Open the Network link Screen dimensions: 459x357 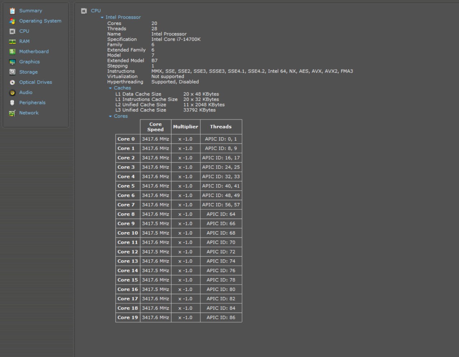(x=29, y=113)
